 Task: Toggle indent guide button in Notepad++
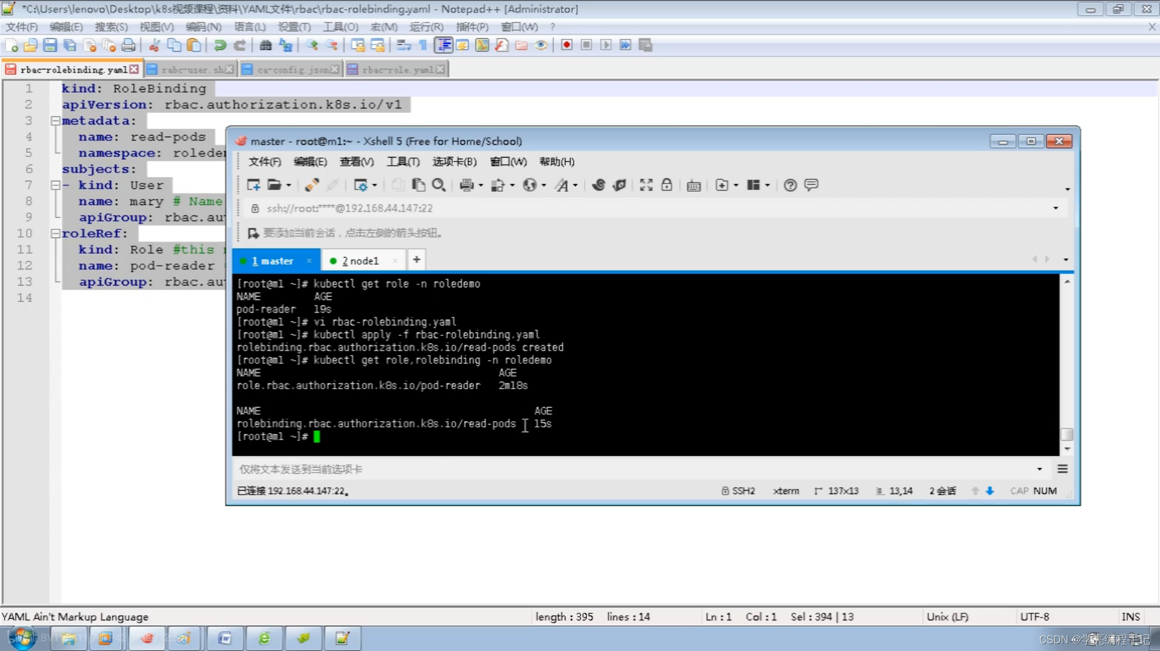point(444,45)
